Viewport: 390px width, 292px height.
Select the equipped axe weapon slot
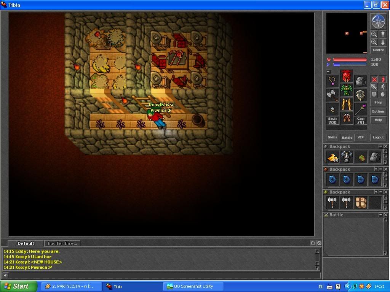(x=332, y=95)
